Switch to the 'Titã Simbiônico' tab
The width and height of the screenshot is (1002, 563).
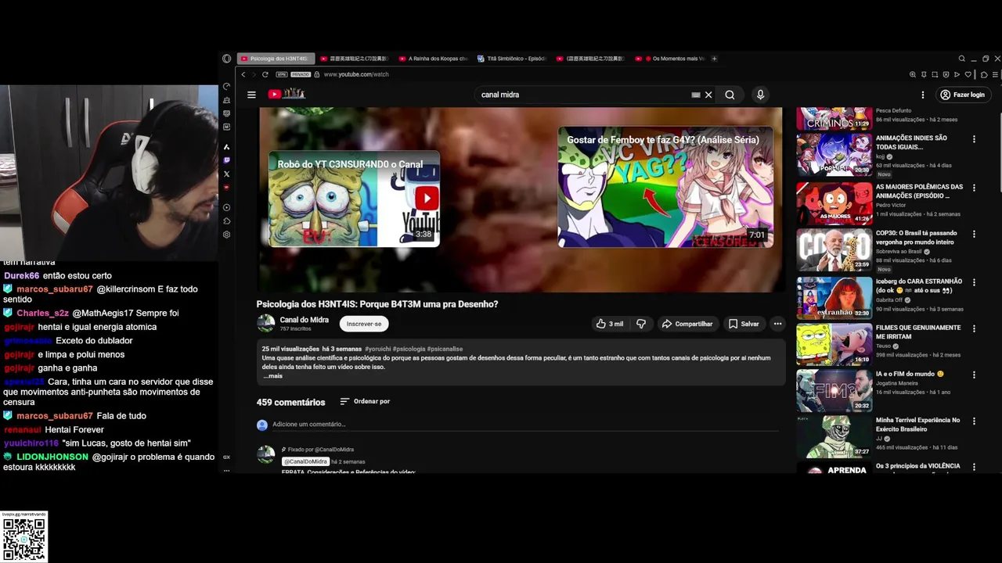(x=512, y=59)
